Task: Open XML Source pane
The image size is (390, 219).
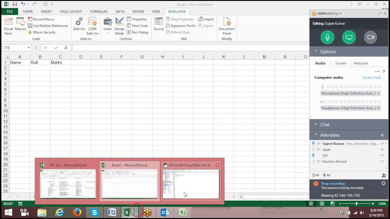Action: pos(159,24)
